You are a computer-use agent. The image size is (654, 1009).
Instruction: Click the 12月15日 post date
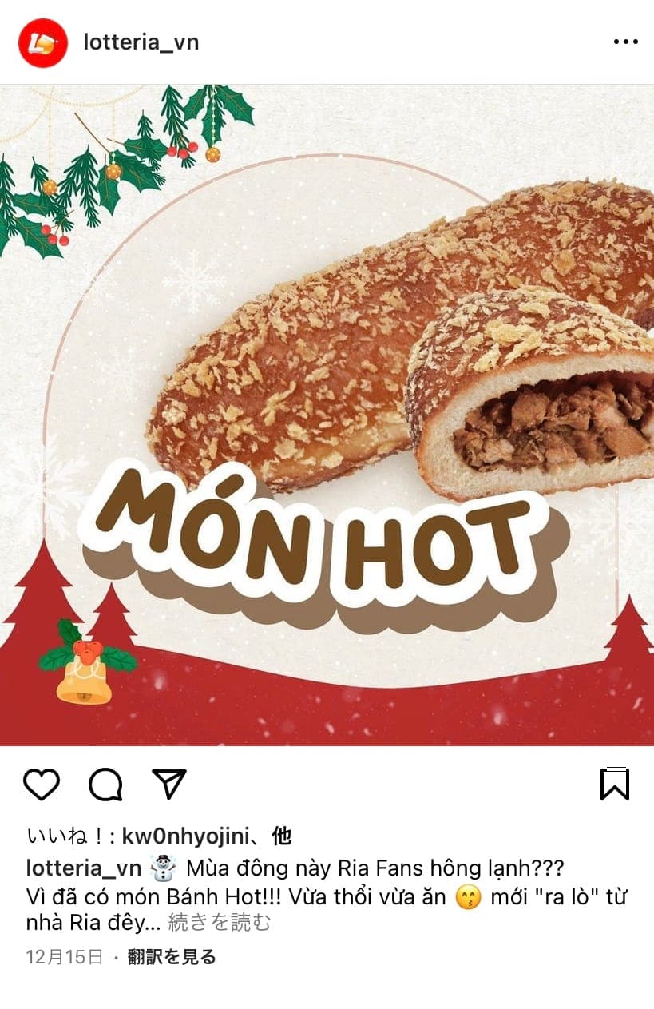click(65, 956)
